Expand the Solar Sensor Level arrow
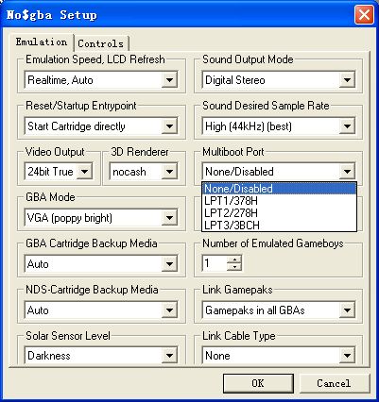The image size is (379, 402). click(169, 356)
